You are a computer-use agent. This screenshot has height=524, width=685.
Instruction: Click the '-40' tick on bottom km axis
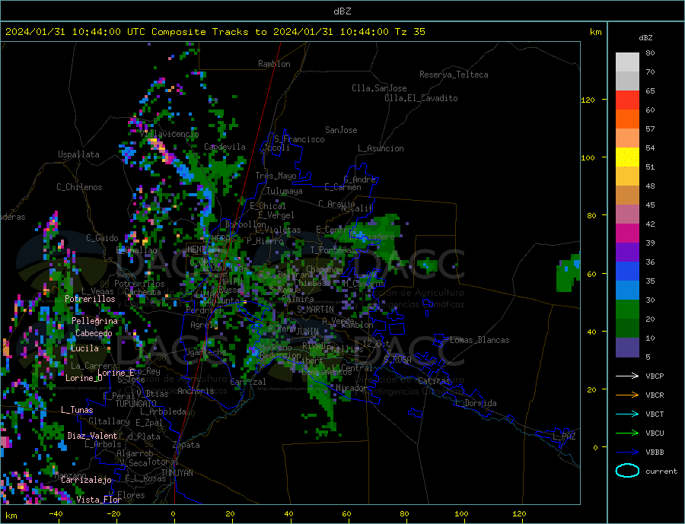pyautogui.click(x=56, y=513)
